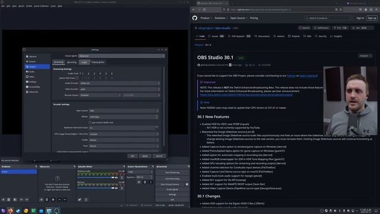This screenshot has height=214, width=380.
Task: Open Stream section in Settings sidebar
Action: 37,61
